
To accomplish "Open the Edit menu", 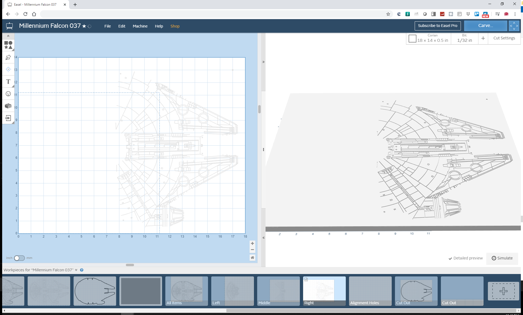I will tap(122, 26).
